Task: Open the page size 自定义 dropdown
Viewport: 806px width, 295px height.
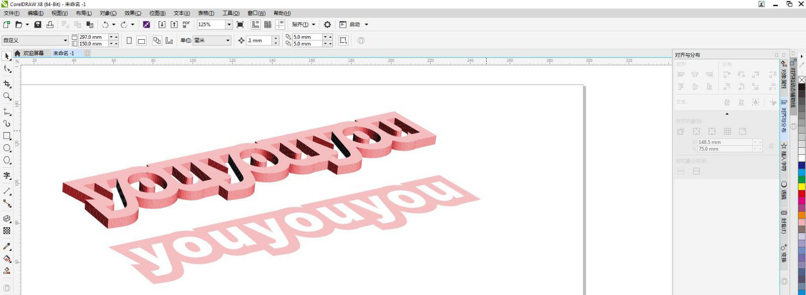Action: [65, 41]
